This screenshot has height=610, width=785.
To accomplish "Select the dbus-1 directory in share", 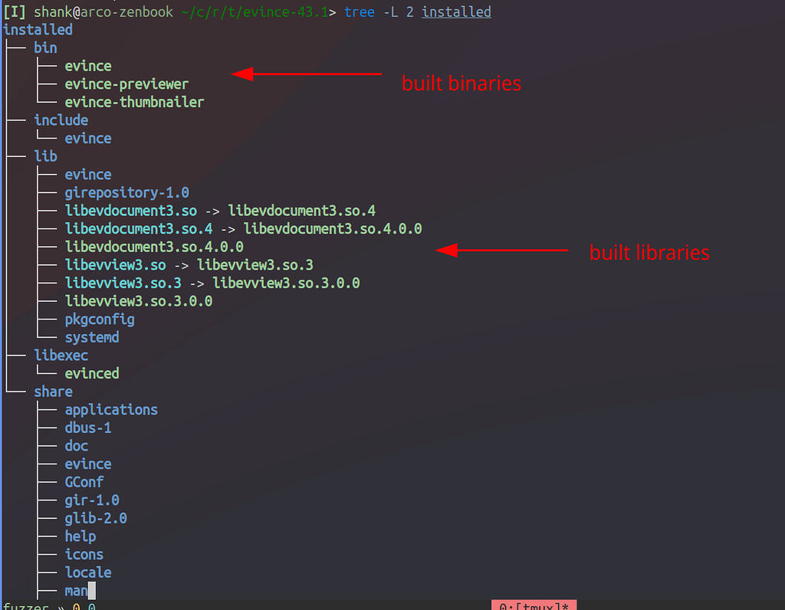I will coord(87,428).
